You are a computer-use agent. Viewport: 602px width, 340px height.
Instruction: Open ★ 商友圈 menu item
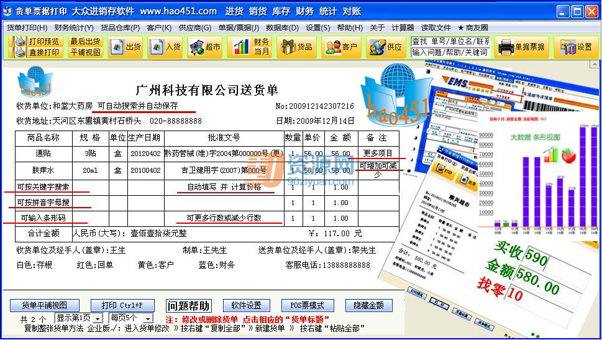pyautogui.click(x=473, y=28)
